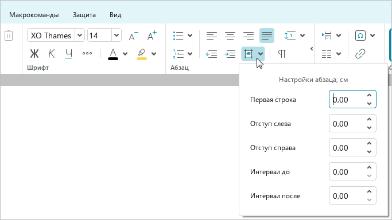392x220 pixels.
Task: Insert a numbered list
Action: click(178, 54)
